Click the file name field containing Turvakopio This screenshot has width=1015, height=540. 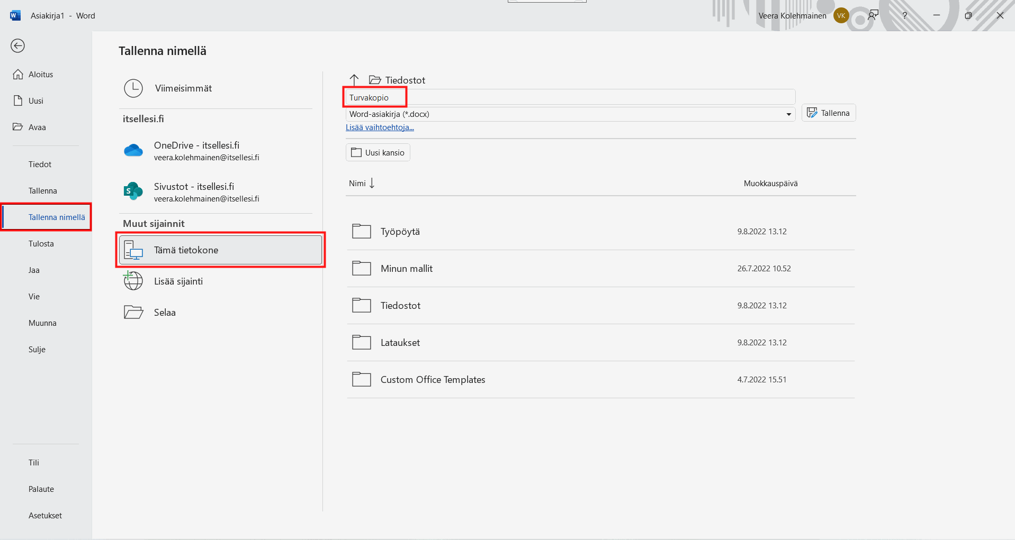[x=570, y=98]
